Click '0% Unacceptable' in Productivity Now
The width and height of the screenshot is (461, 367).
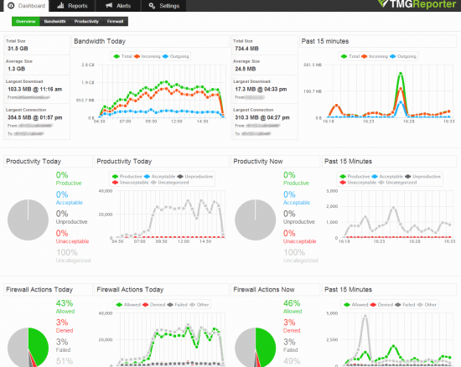tap(299, 237)
